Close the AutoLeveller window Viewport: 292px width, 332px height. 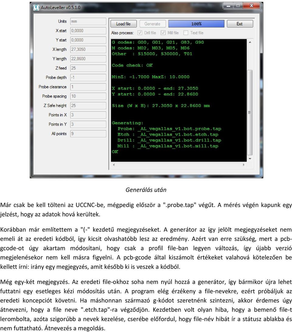(x=252, y=6)
